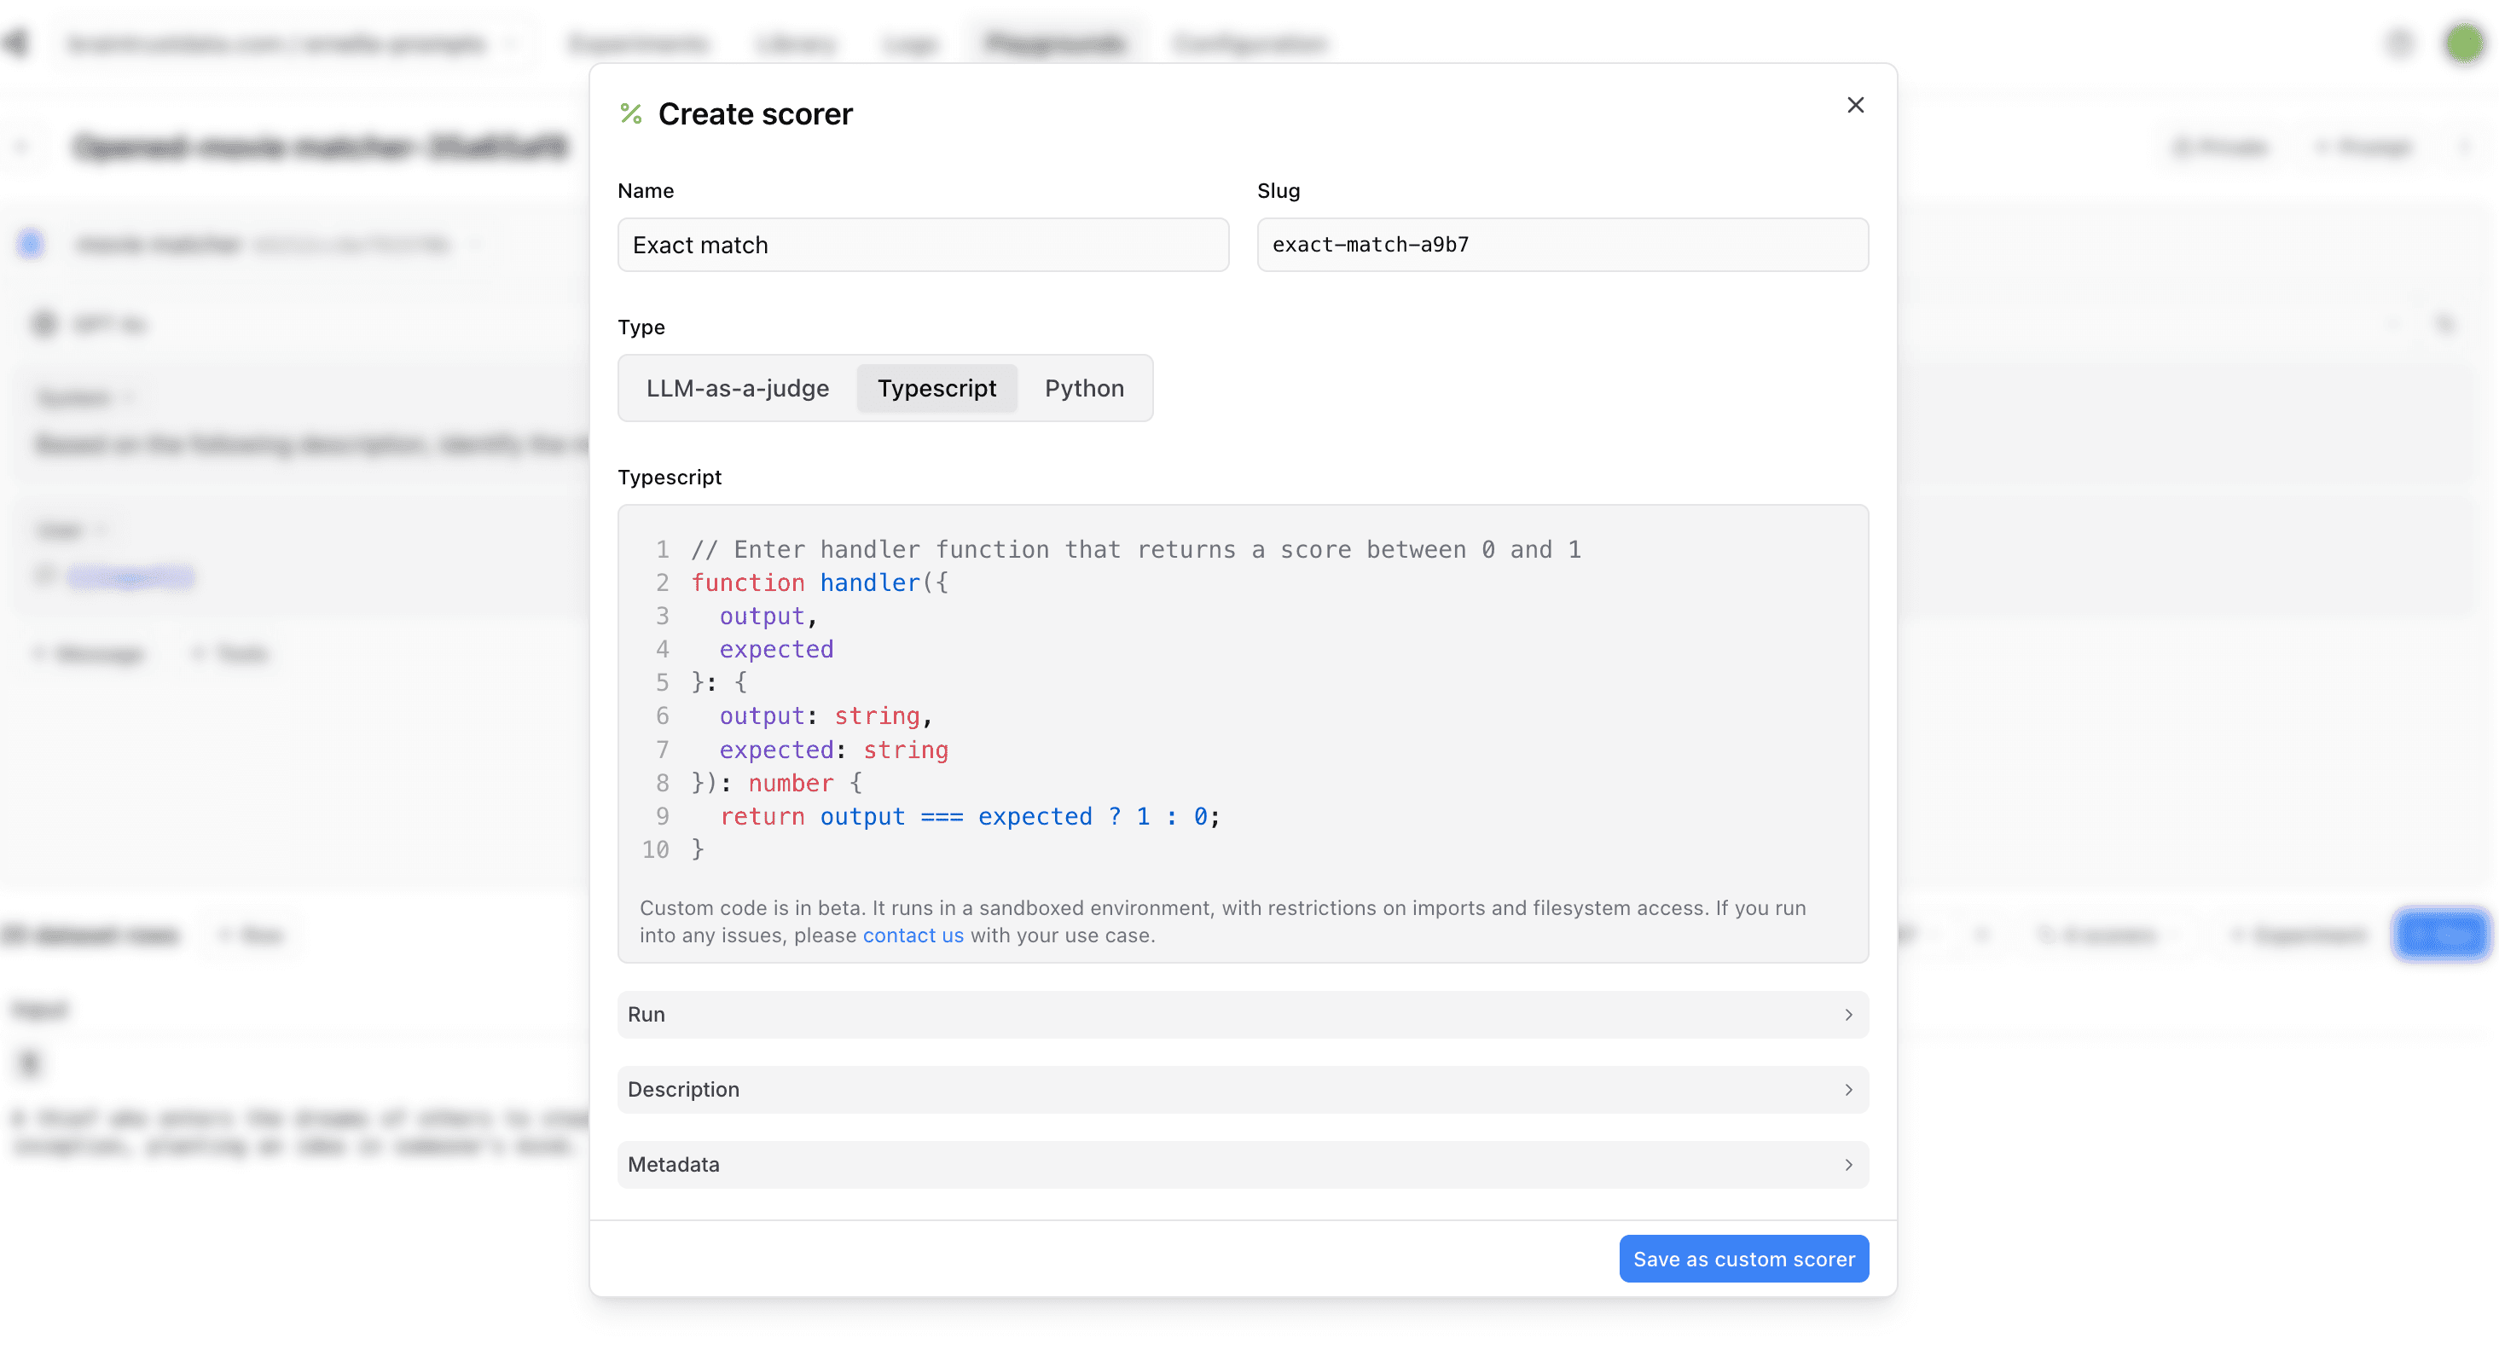Toggle the Private button top right
This screenshot has height=1361, width=2499.
[2221, 148]
